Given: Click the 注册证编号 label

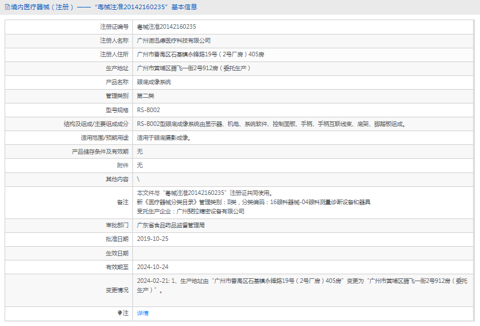Looking at the screenshot, I should pos(114,27).
